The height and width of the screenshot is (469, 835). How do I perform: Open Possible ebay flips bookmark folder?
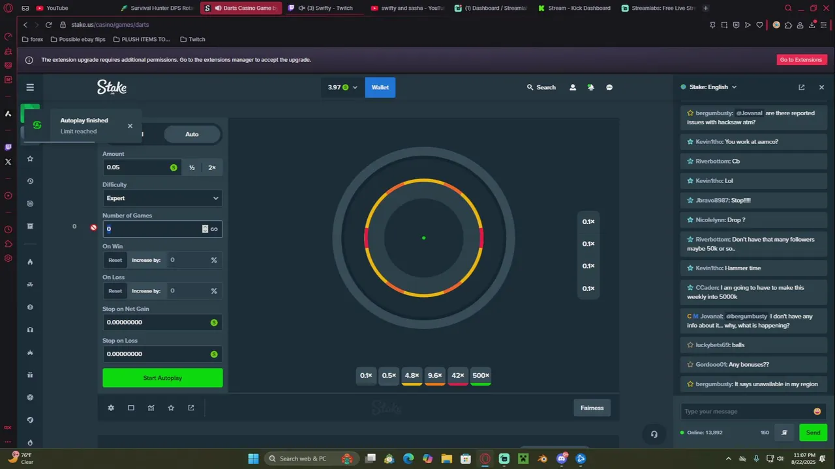coord(78,39)
